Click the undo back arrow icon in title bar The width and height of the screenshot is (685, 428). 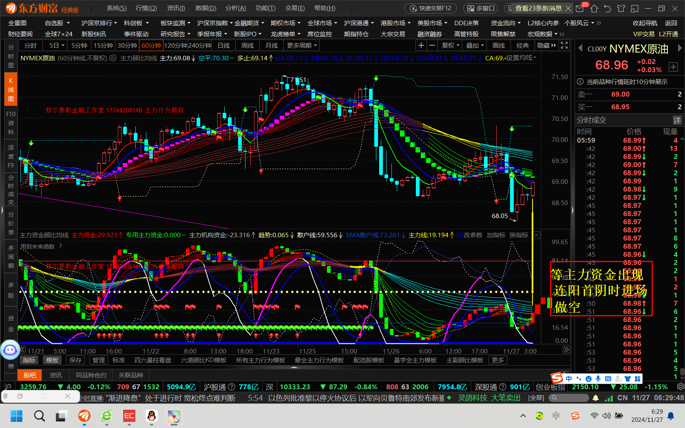tap(608, 8)
